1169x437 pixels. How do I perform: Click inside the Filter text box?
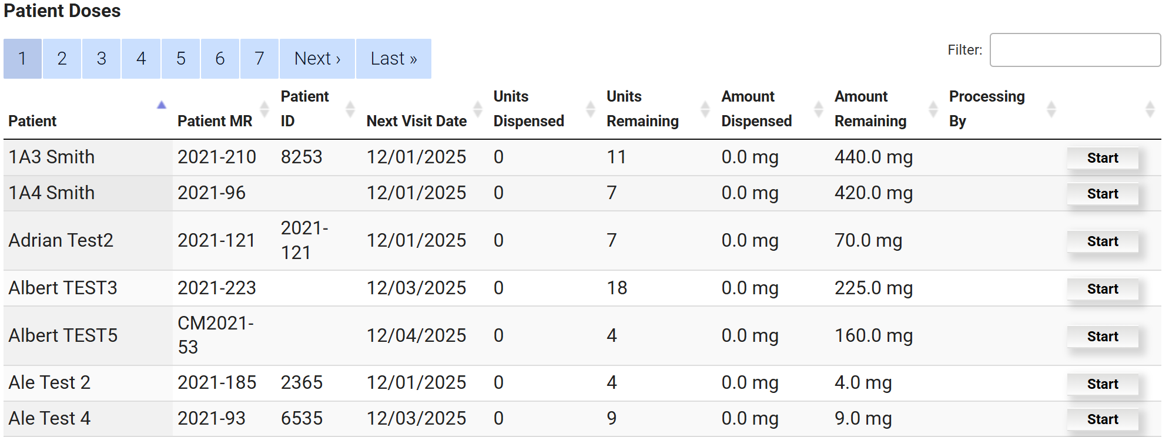coord(1074,50)
